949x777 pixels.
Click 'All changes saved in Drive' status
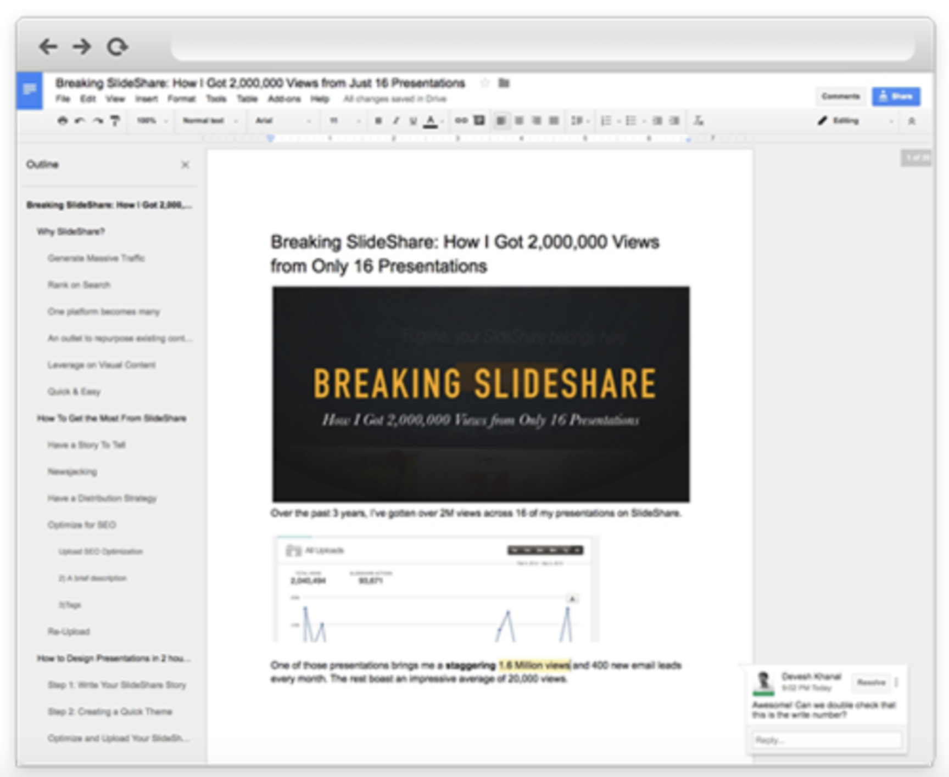[x=395, y=99]
